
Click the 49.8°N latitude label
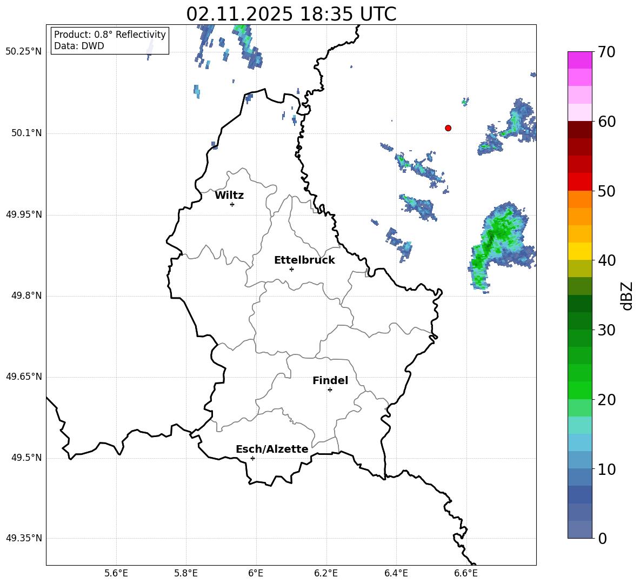26,296
